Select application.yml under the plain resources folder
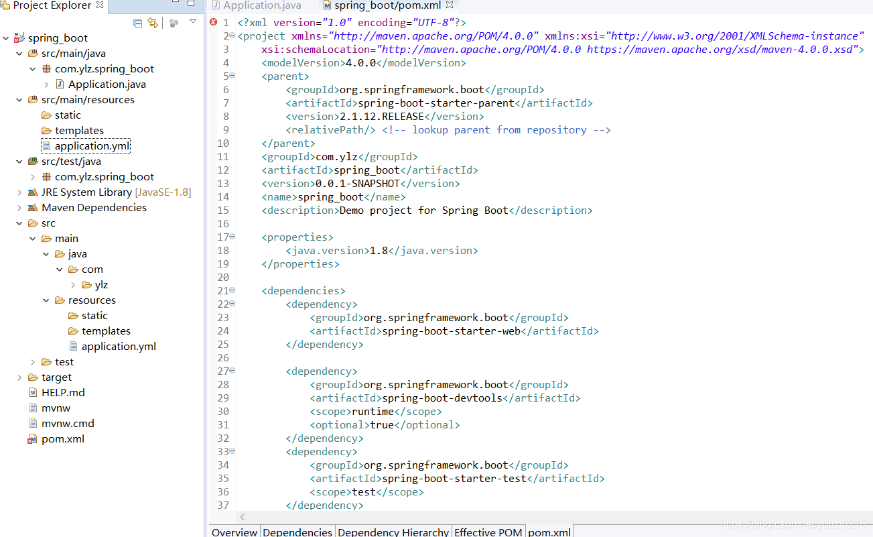This screenshot has width=873, height=537. pyautogui.click(x=119, y=347)
